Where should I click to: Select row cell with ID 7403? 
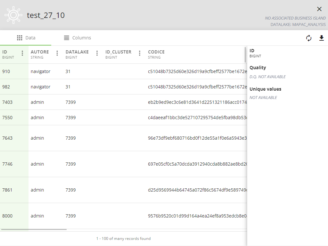[x=7, y=102]
